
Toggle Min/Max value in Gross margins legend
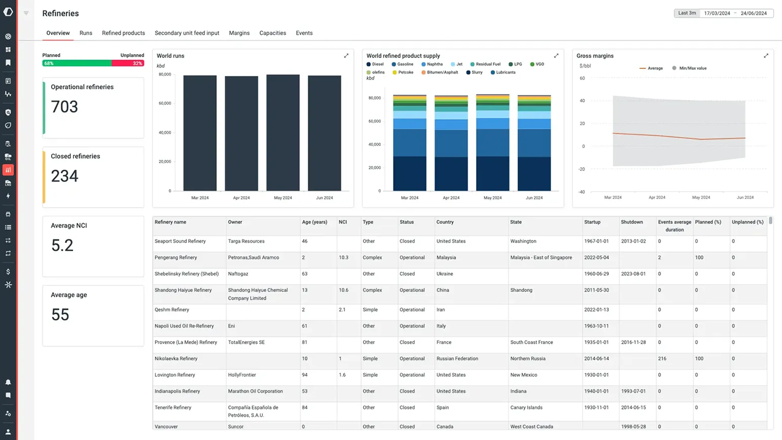click(689, 68)
